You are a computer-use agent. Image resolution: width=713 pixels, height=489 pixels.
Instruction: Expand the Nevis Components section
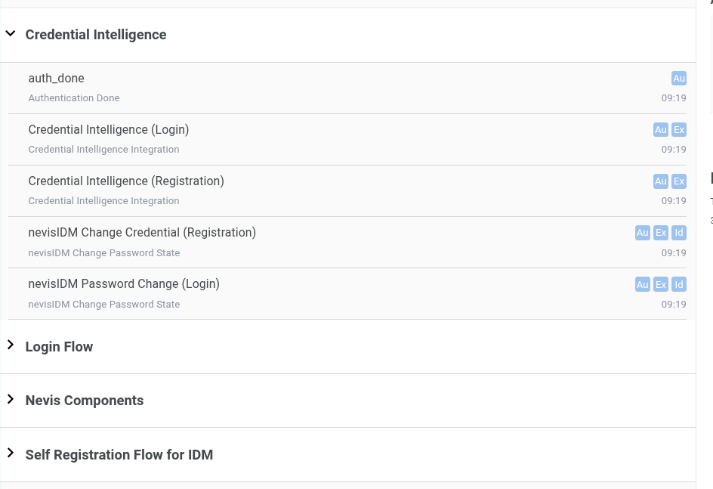coord(11,399)
